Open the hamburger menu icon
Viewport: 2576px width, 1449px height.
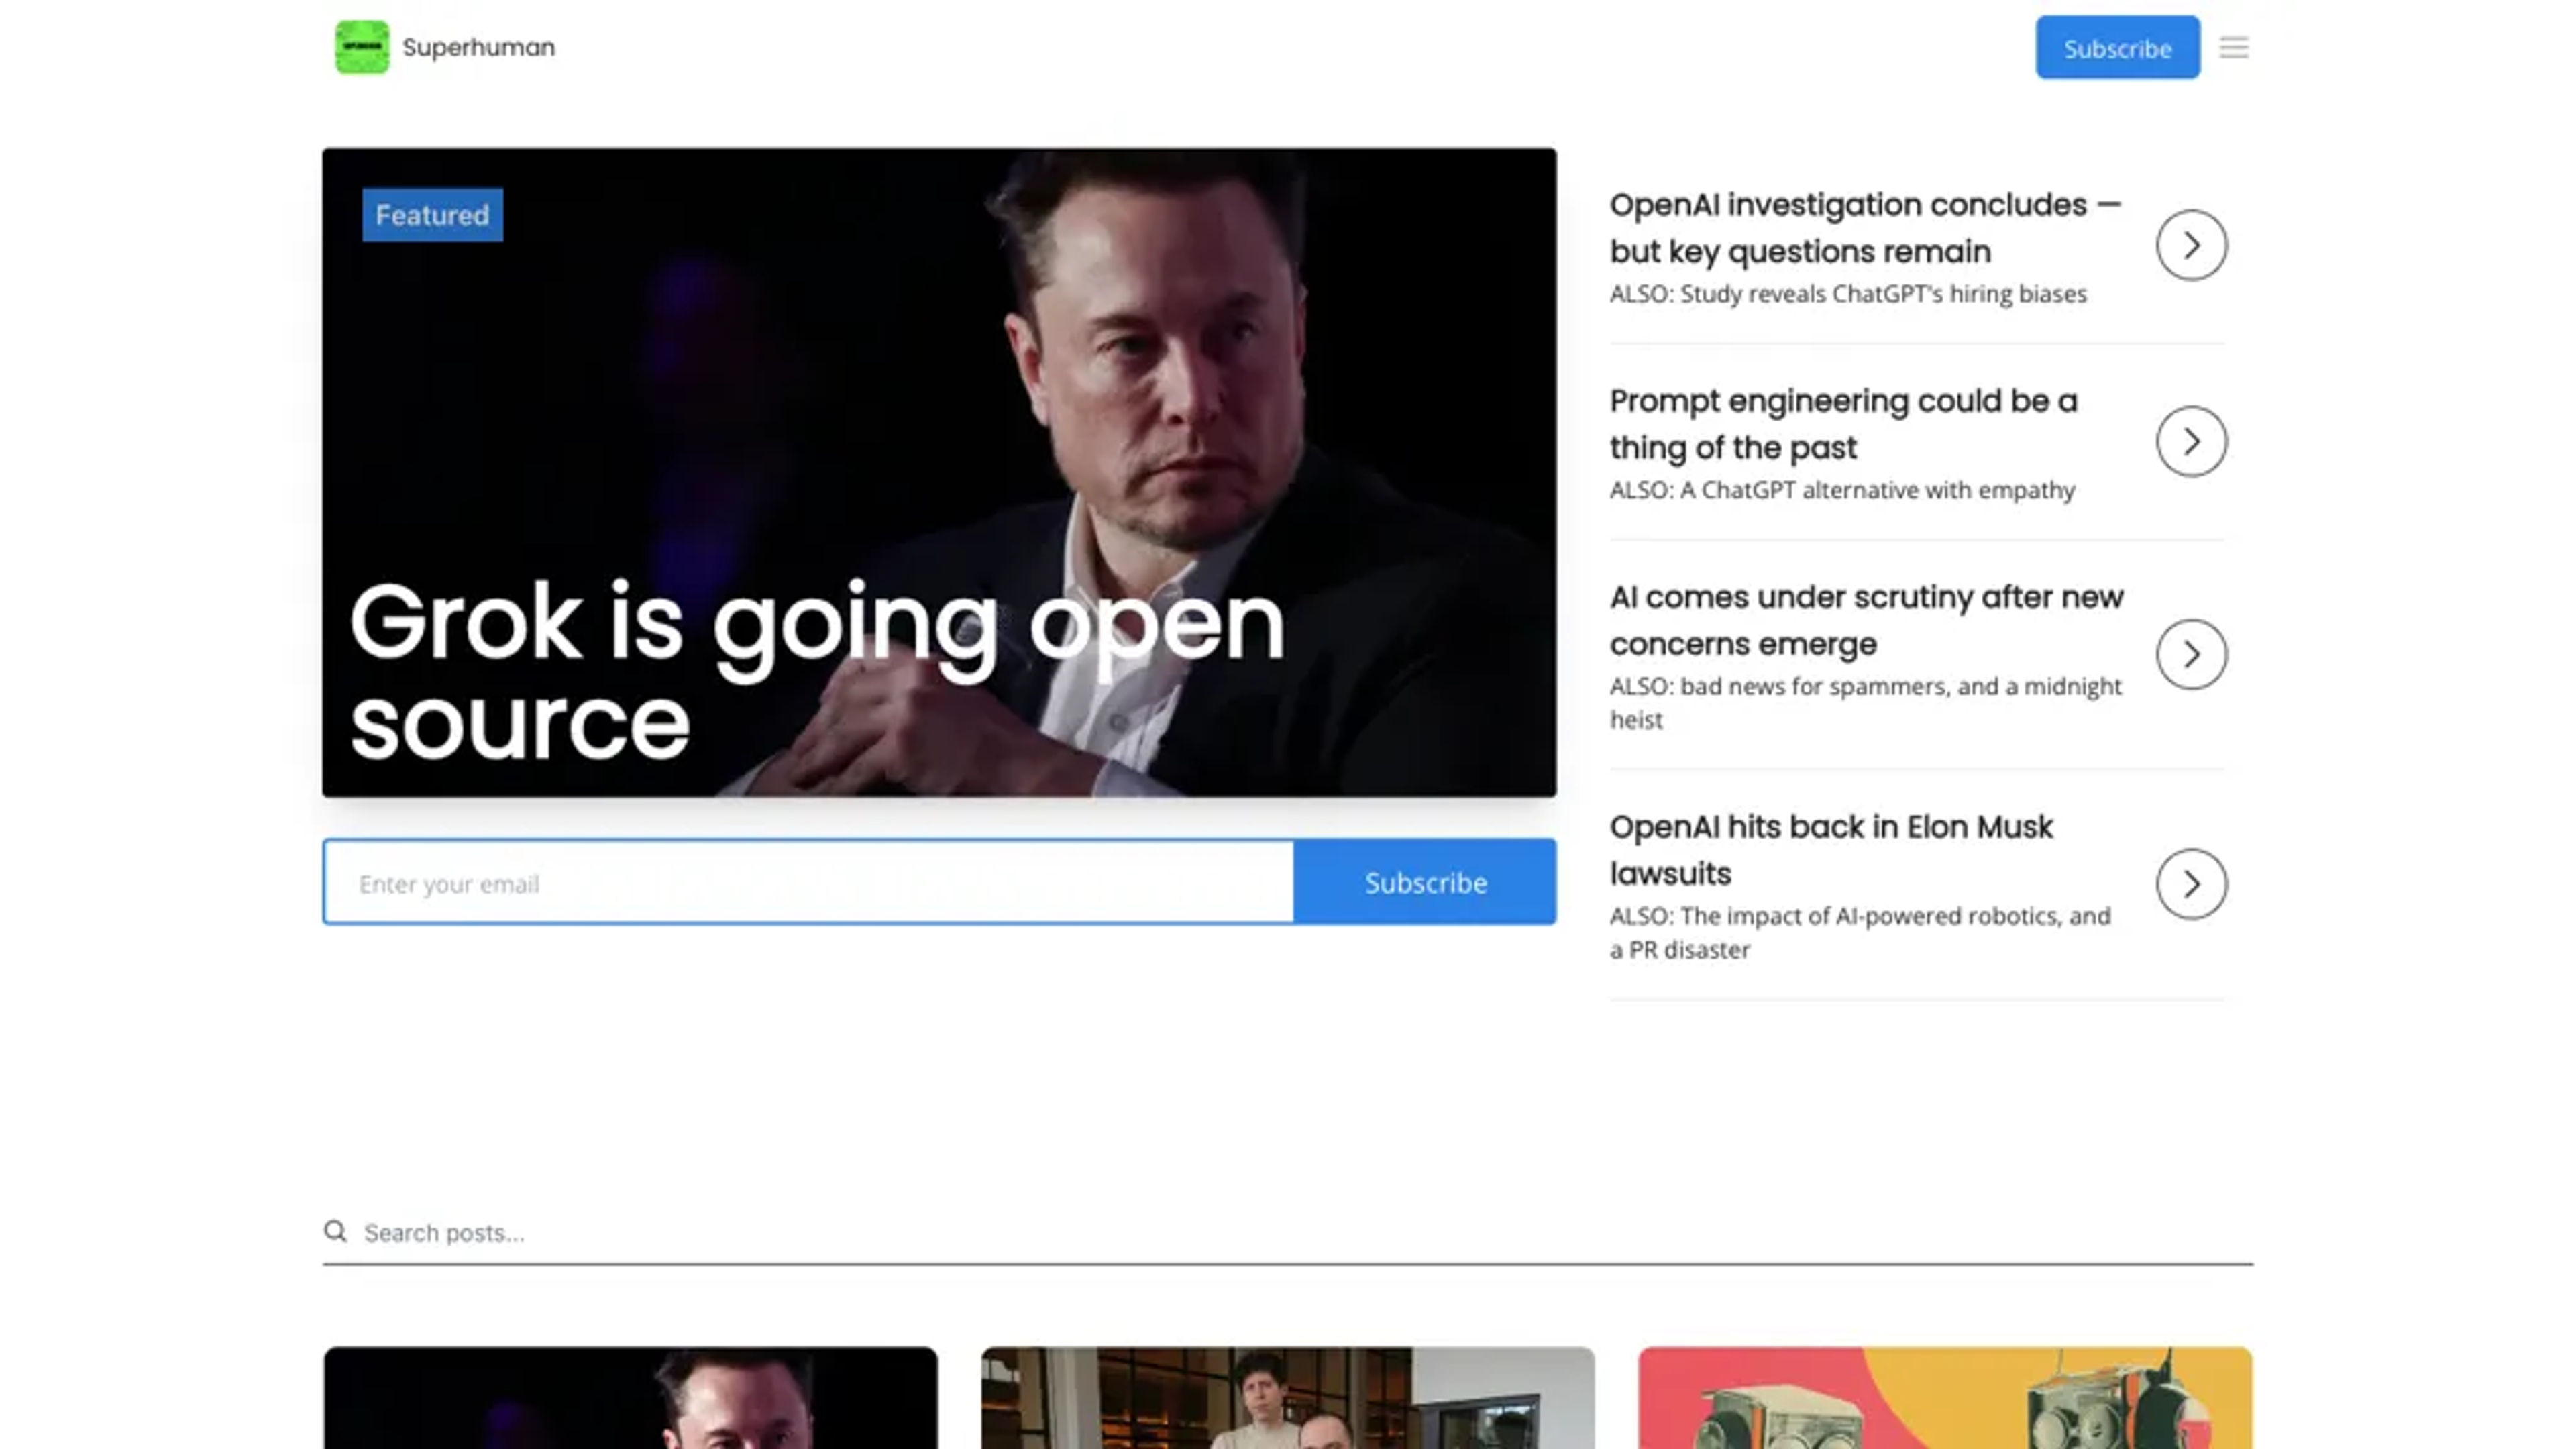2233,48
